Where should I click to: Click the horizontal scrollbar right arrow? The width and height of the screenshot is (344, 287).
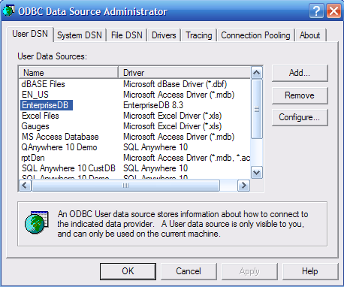(x=243, y=186)
